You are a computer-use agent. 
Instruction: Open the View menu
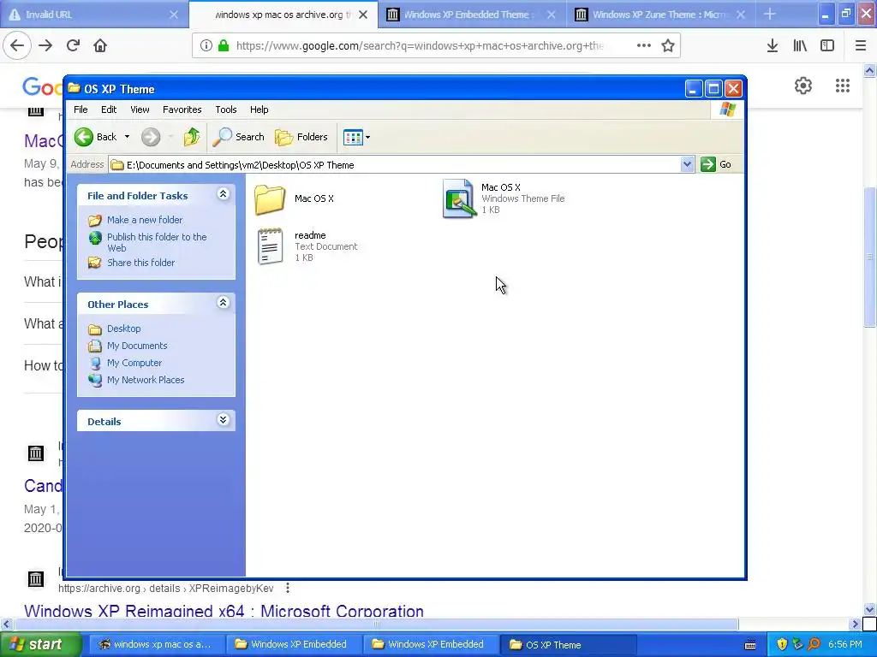tap(140, 109)
